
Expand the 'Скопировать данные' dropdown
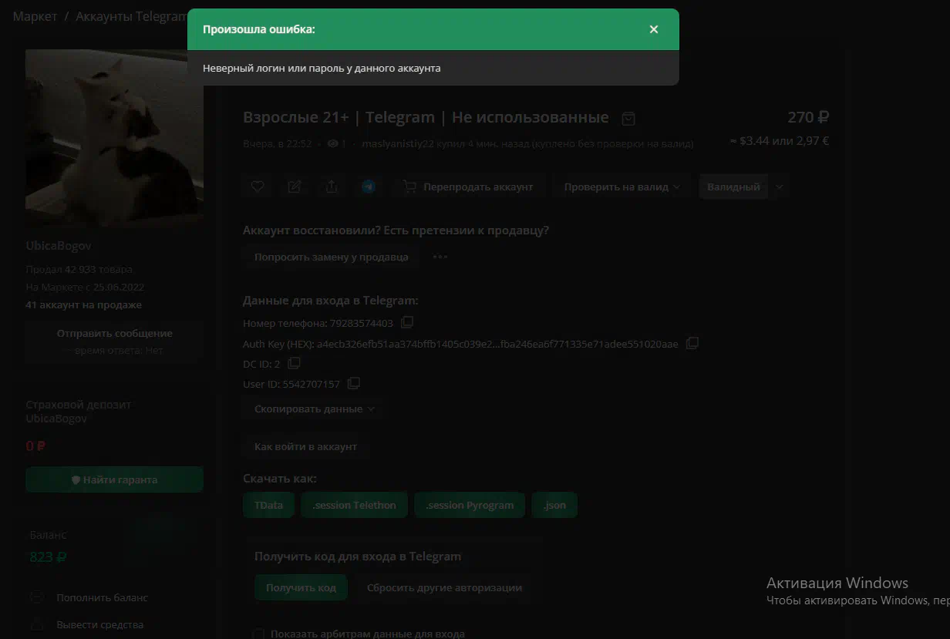314,409
